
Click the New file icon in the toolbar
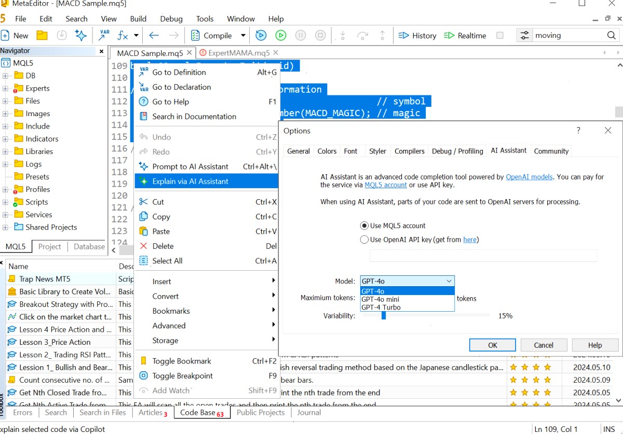tap(6, 35)
